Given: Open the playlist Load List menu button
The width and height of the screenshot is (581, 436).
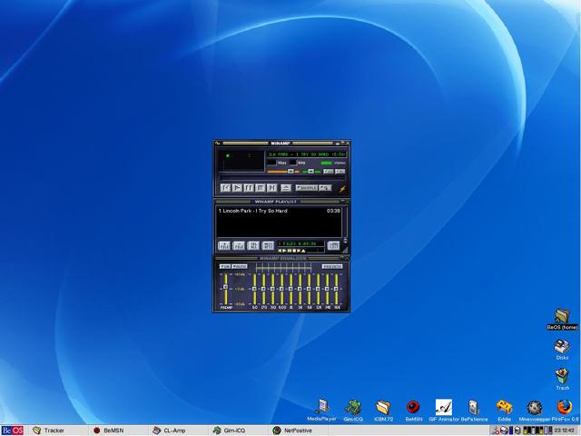Looking at the screenshot, I should (333, 245).
